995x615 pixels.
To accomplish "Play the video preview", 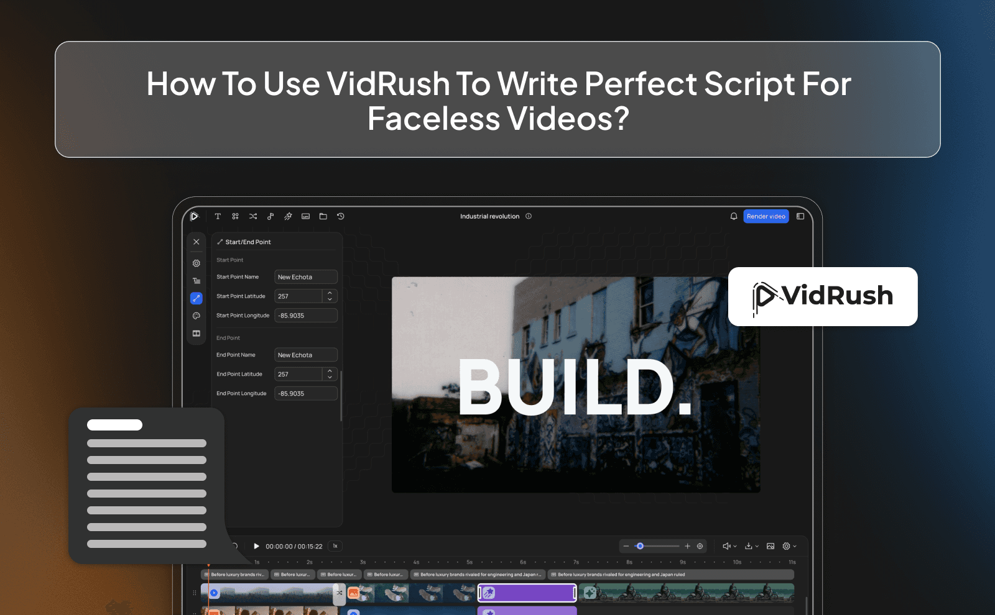I will [x=256, y=546].
